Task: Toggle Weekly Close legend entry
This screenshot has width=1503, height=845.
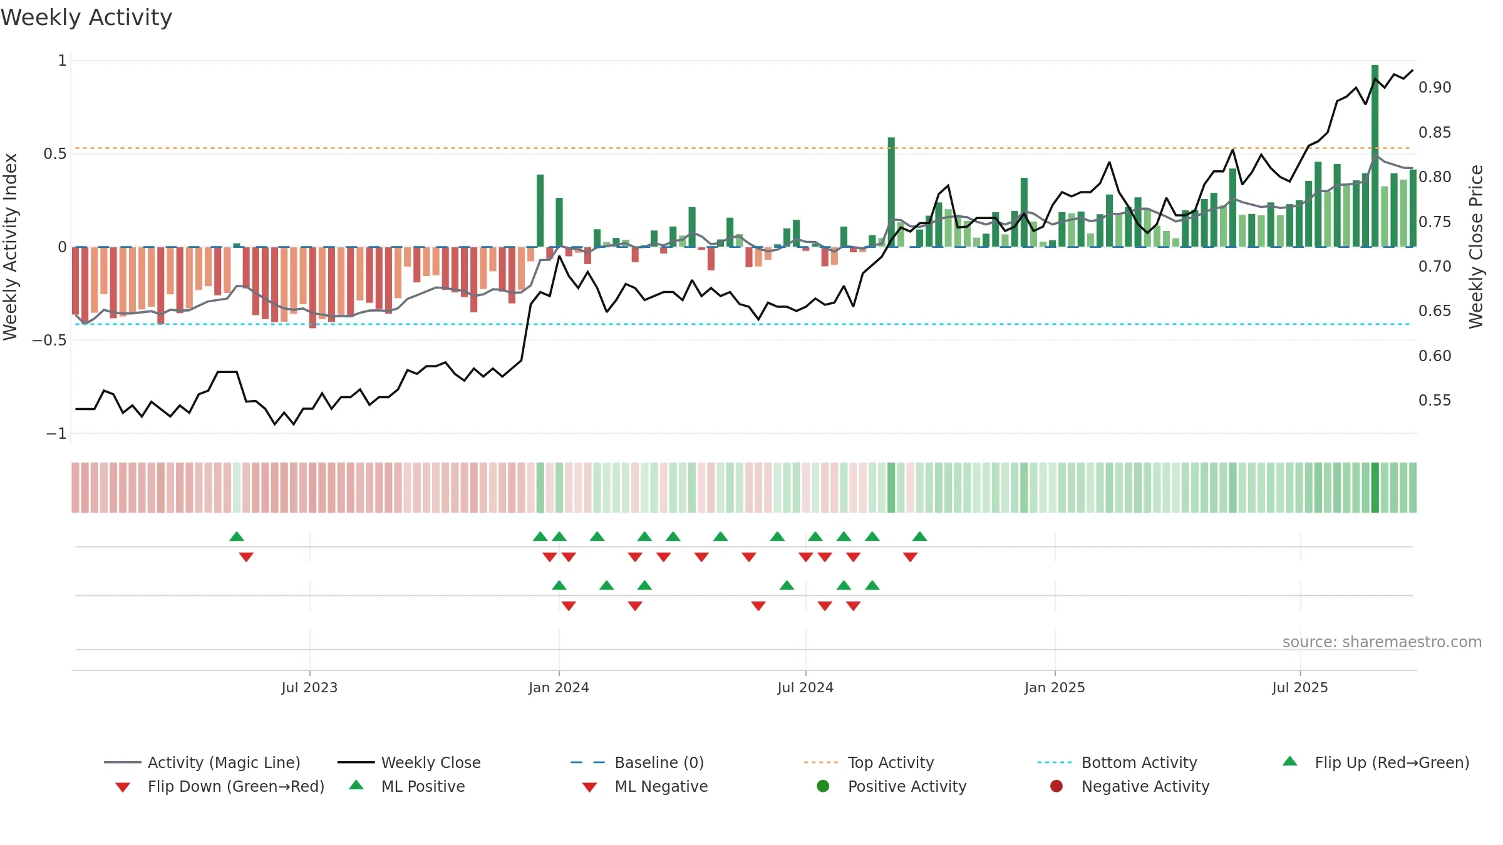Action: coord(409,762)
